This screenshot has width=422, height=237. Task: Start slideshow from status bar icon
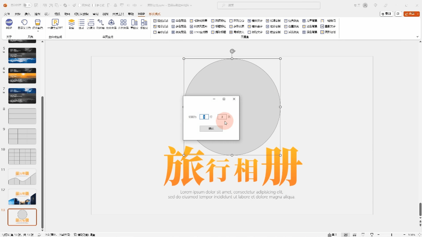pyautogui.click(x=372, y=234)
